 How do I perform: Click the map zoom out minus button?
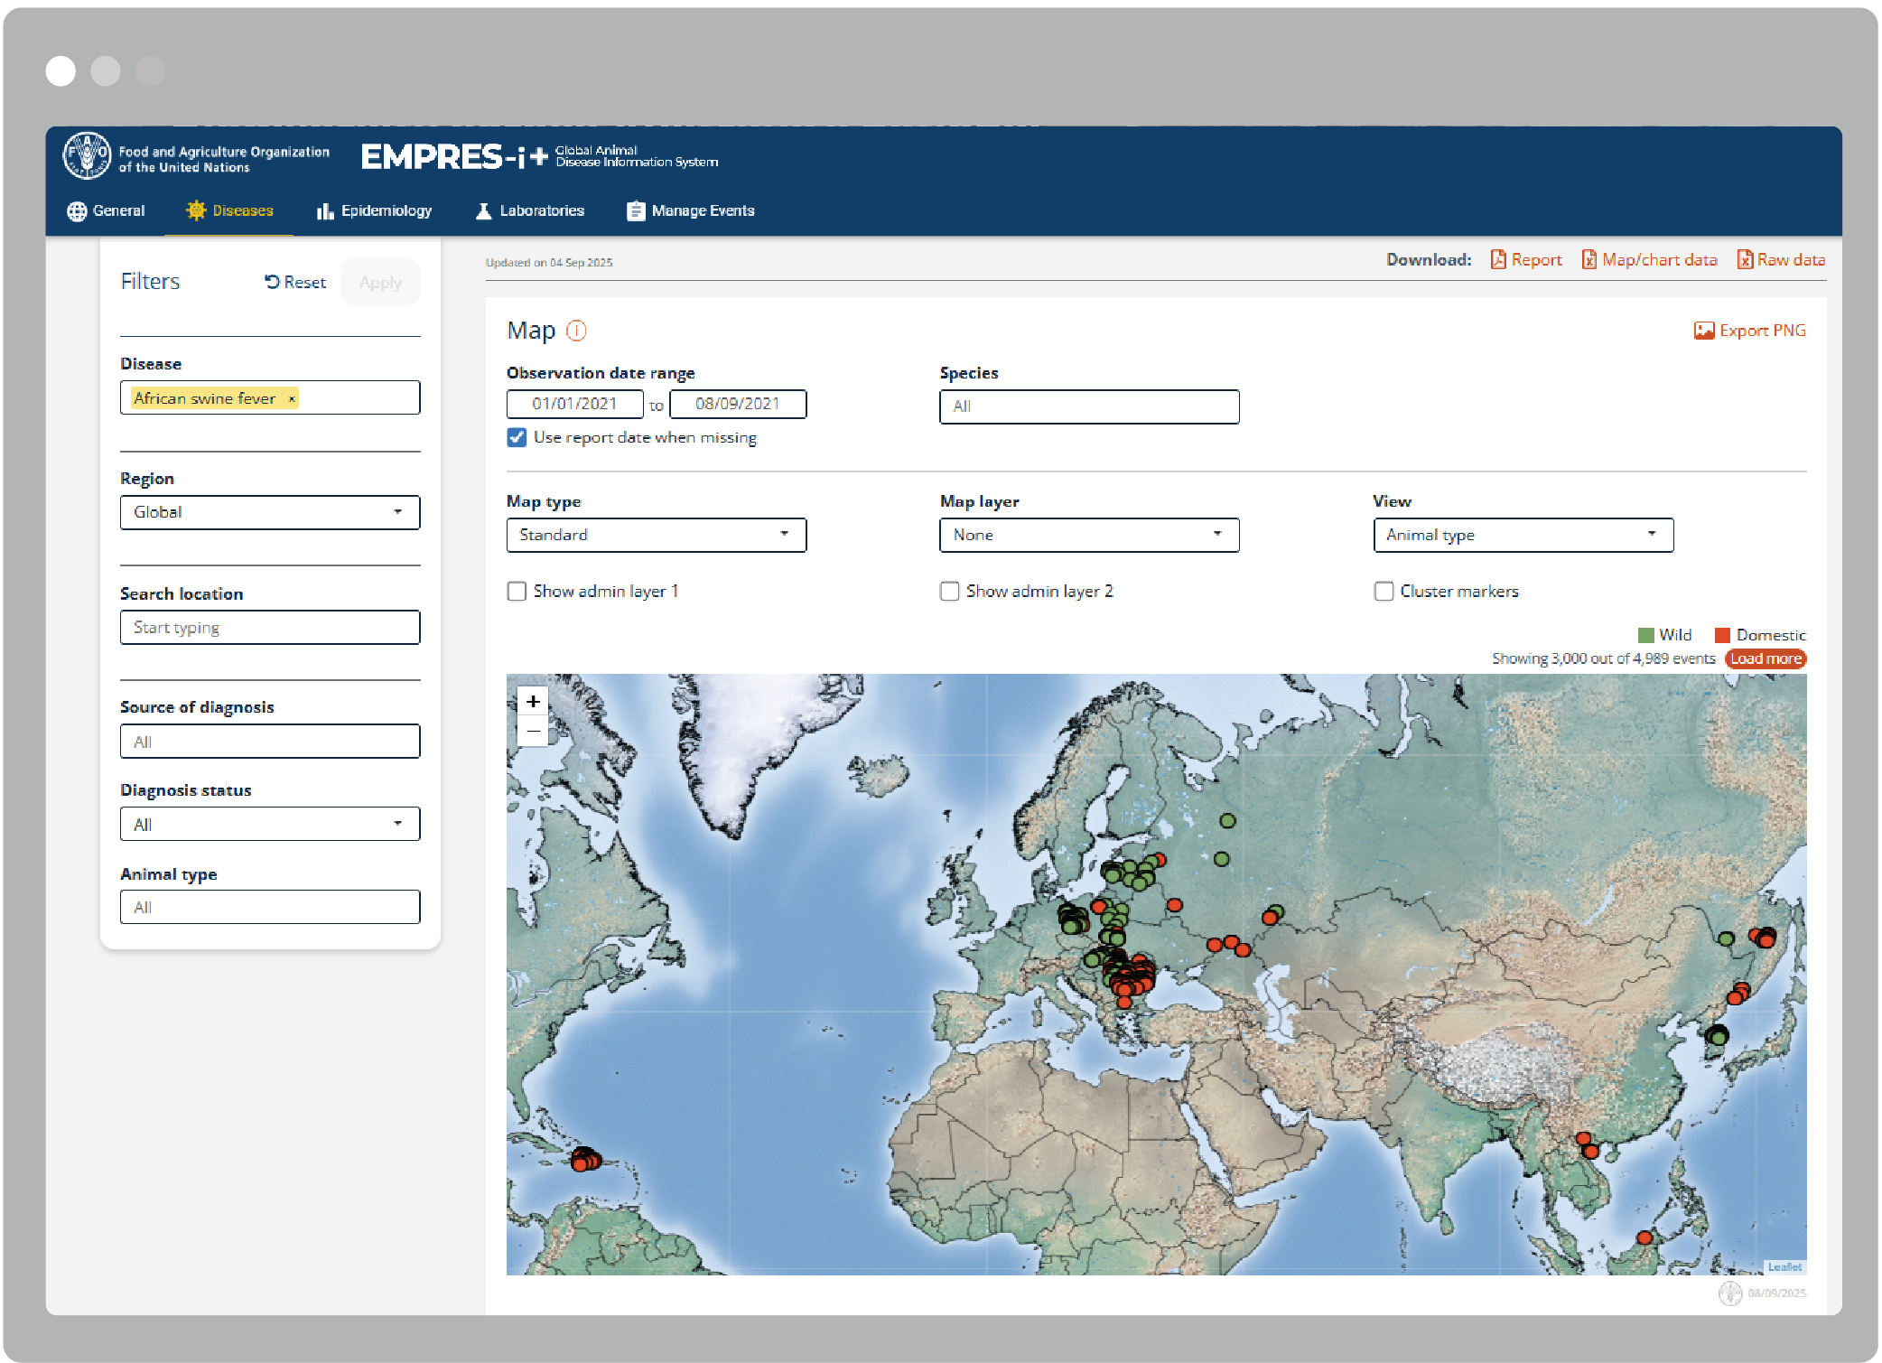coord(533,731)
